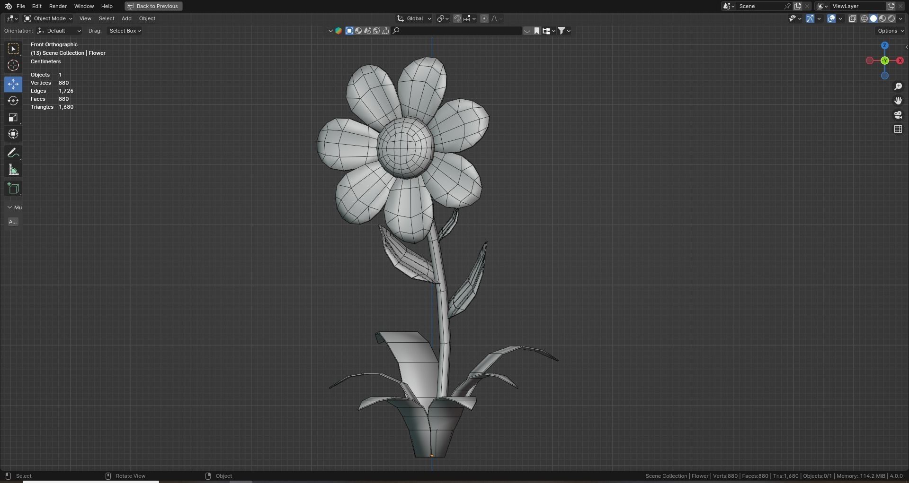
Task: Switch to wireframe shading
Action: pos(864,18)
